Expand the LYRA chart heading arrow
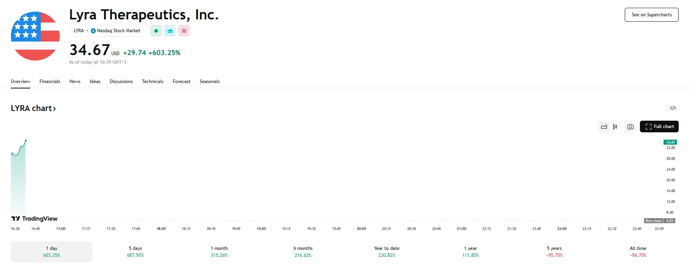695x272 pixels. tap(54, 109)
